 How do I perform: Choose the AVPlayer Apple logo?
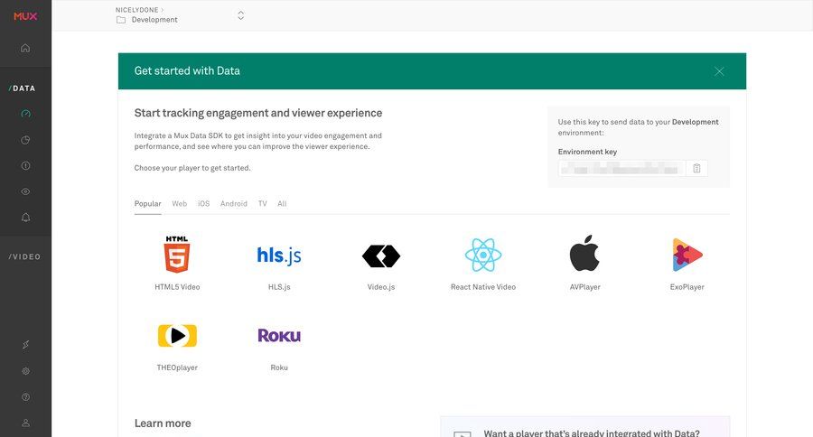[584, 253]
